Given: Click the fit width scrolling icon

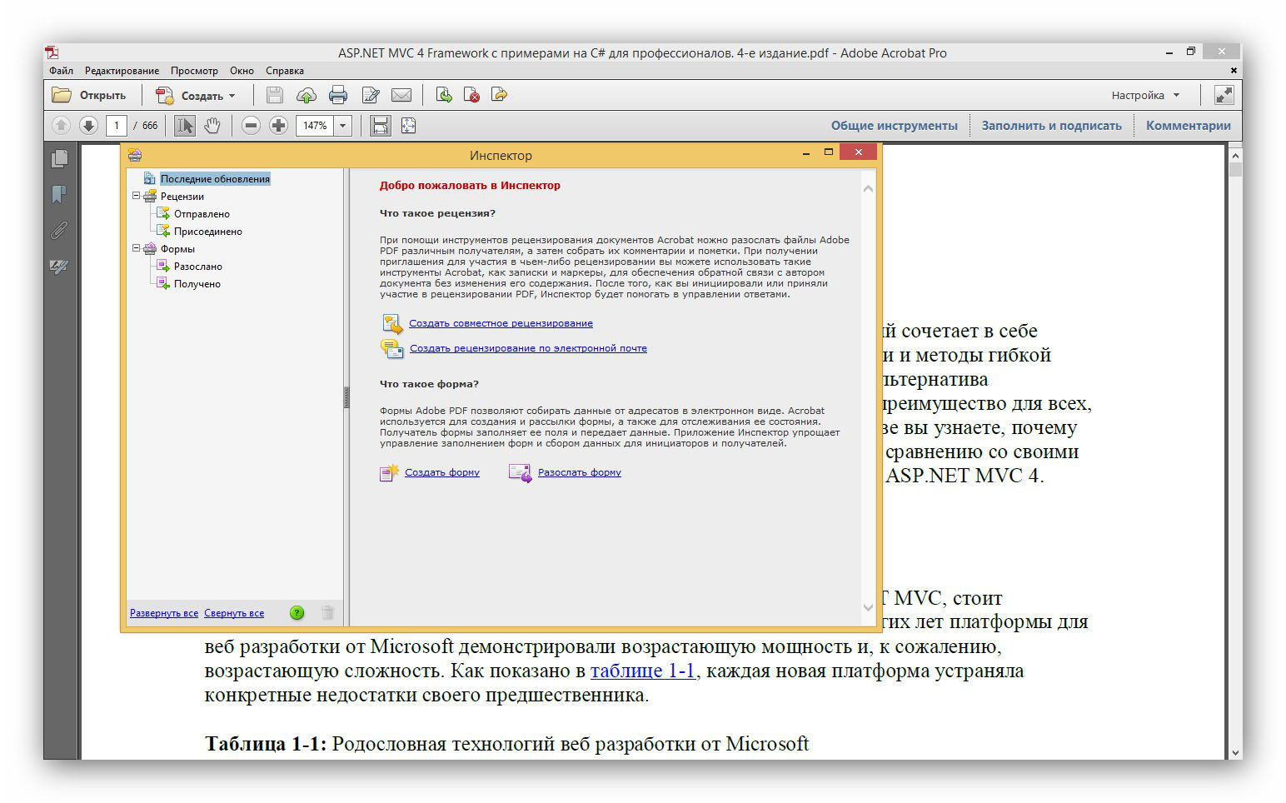Looking at the screenshot, I should point(380,126).
